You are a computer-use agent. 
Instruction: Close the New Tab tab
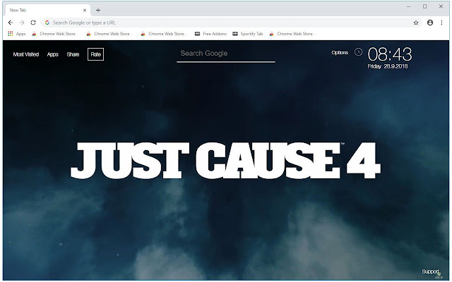coord(85,11)
